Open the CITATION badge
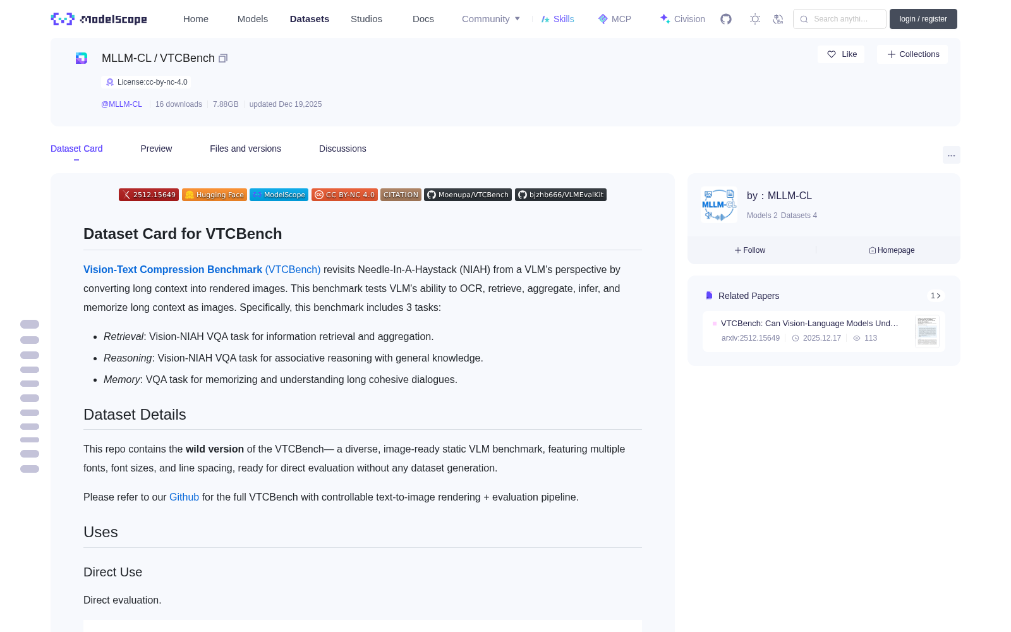The width and height of the screenshot is (1011, 632). [401, 195]
